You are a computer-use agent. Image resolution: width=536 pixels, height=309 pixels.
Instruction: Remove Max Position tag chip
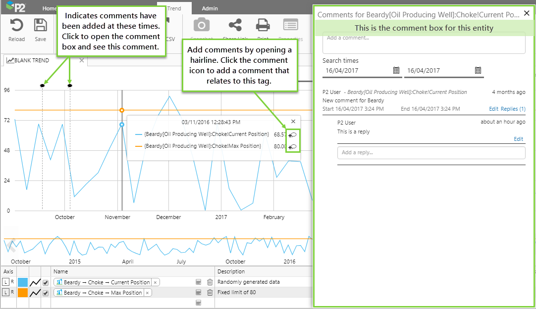pos(147,293)
